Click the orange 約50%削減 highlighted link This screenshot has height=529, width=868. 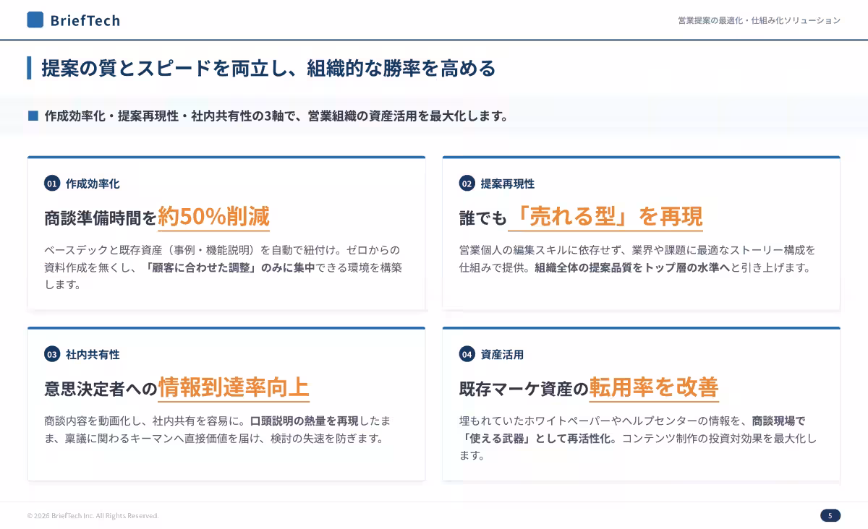pyautogui.click(x=214, y=217)
